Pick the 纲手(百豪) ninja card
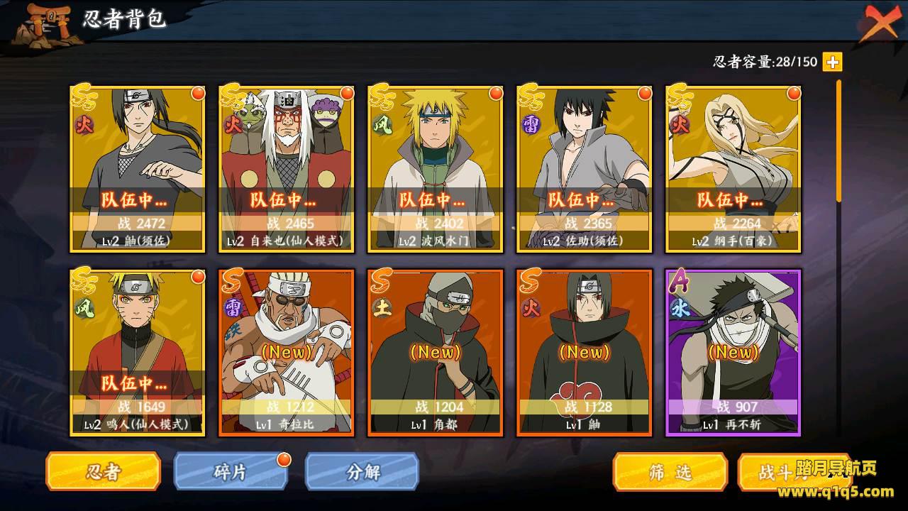Viewport: 908px width, 511px height. [733, 169]
